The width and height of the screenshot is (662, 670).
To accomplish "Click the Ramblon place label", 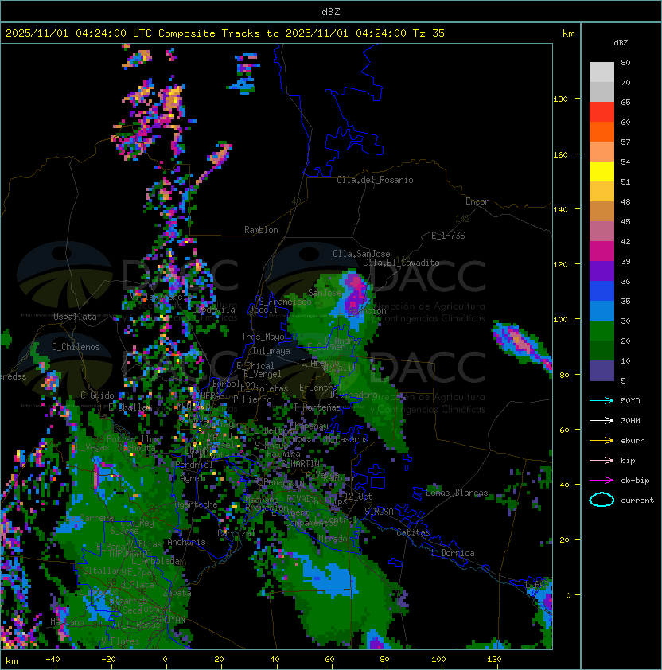I will pyautogui.click(x=261, y=230).
